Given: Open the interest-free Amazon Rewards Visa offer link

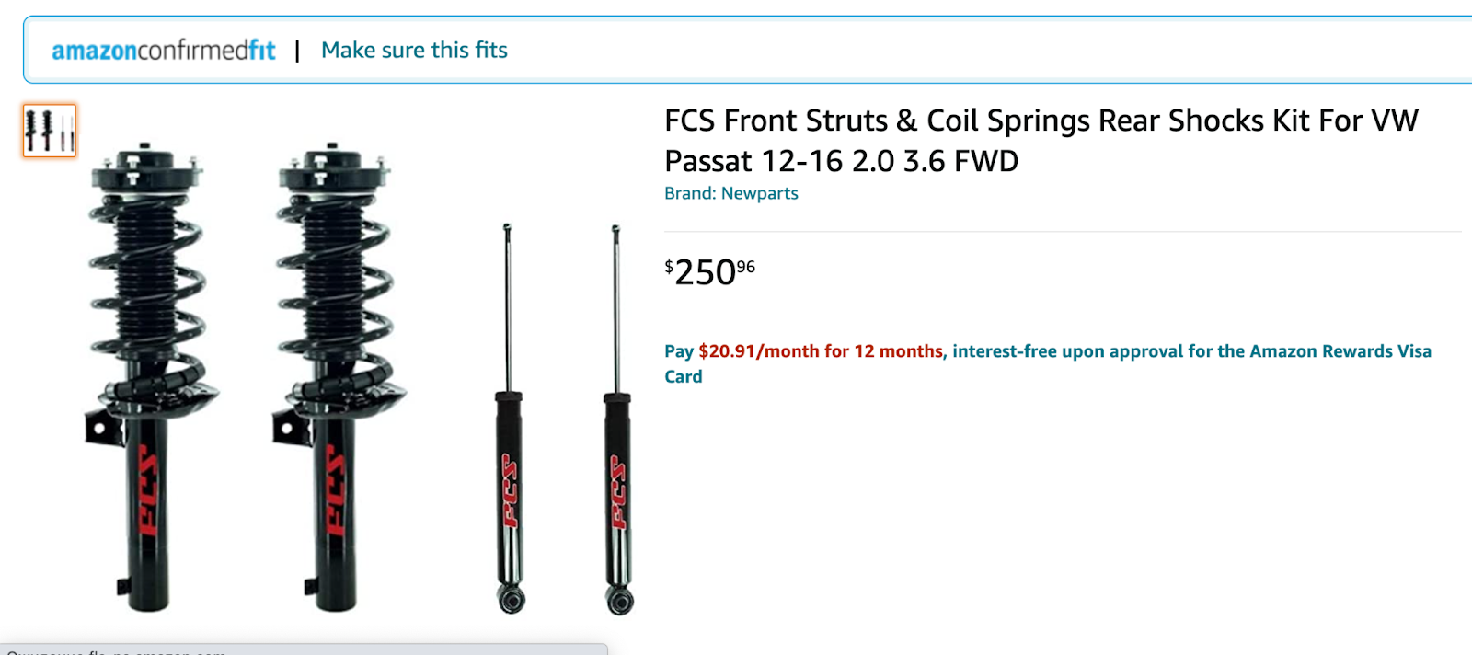Looking at the screenshot, I should point(1048,363).
